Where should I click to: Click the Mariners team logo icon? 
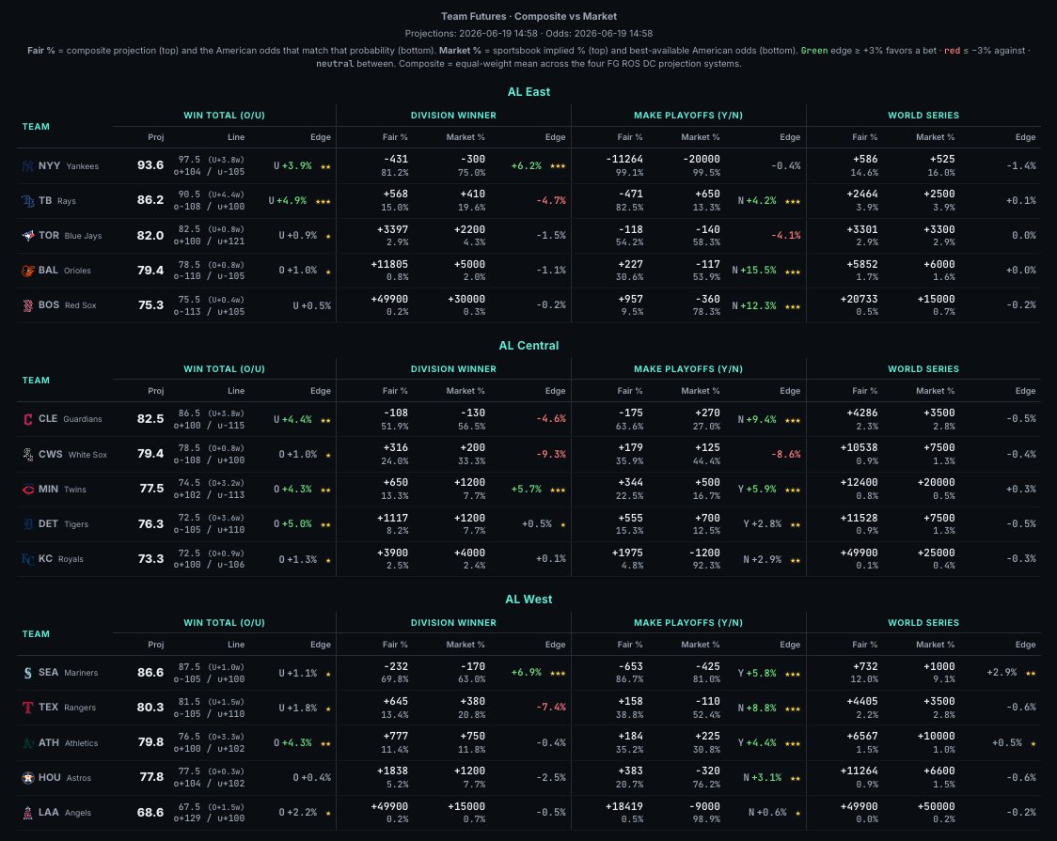click(x=27, y=673)
